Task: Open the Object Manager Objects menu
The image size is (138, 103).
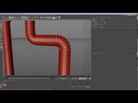Action: pyautogui.click(x=102, y=17)
